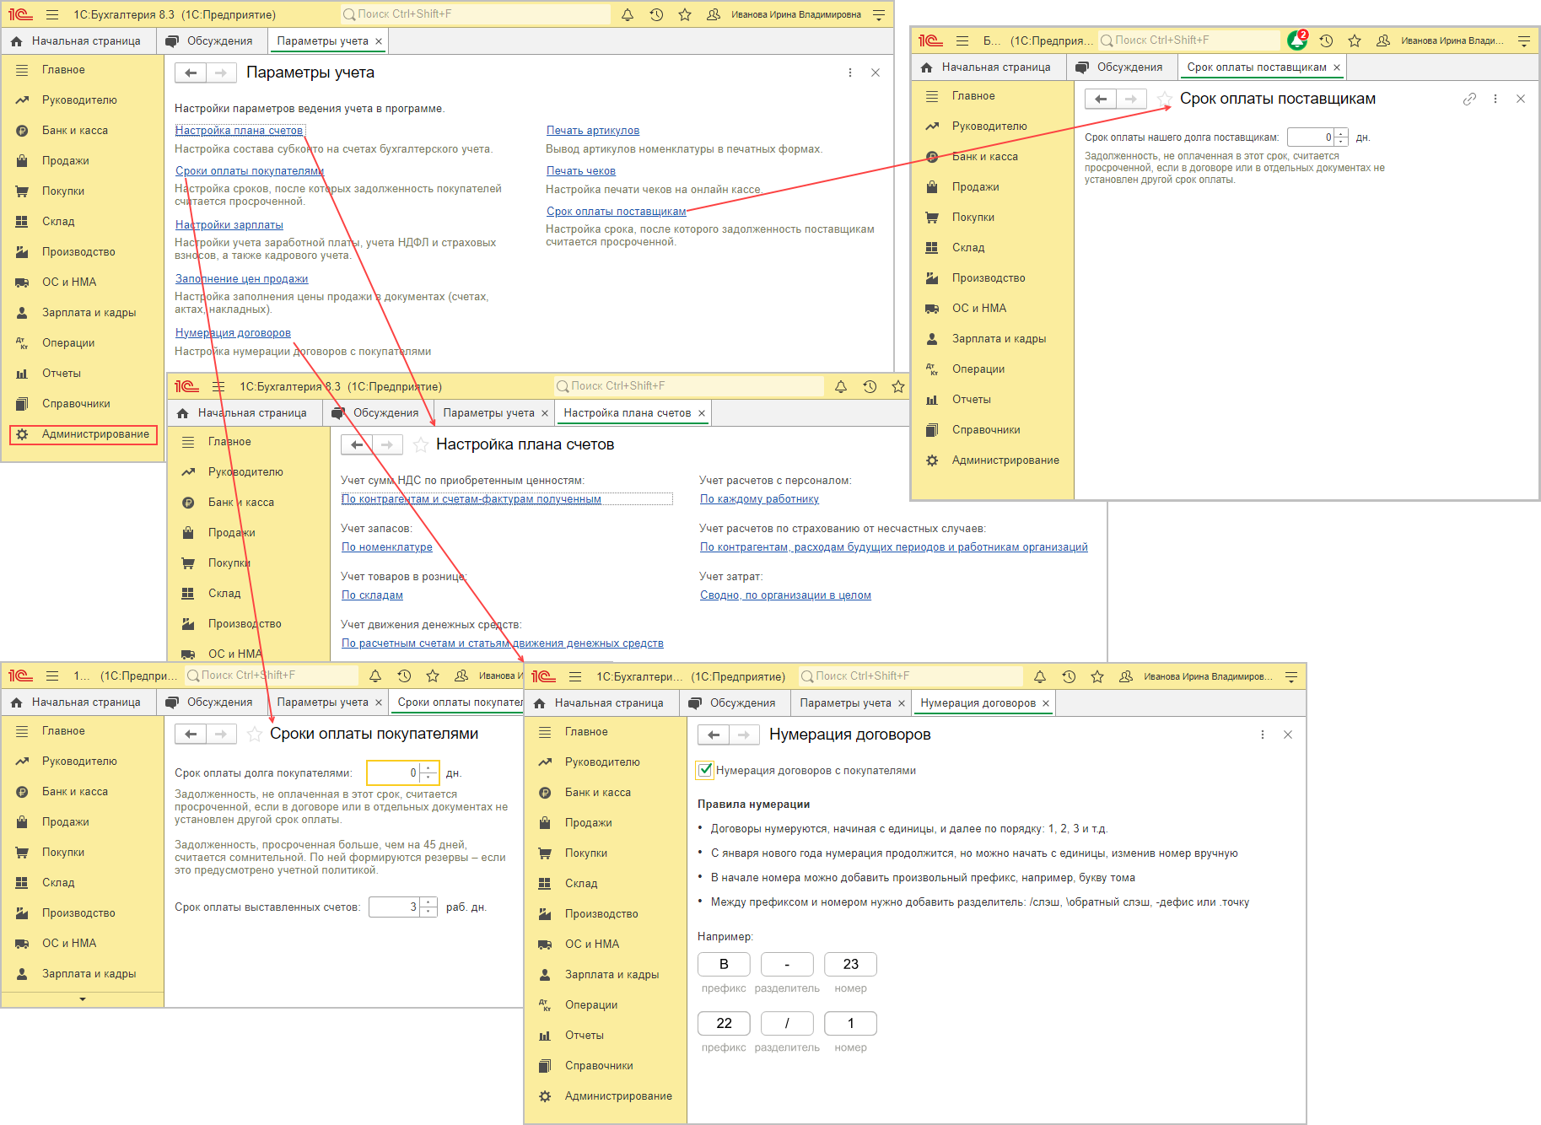Click По расчетным счетам и статьям движения link
The image size is (1541, 1125).
[503, 643]
